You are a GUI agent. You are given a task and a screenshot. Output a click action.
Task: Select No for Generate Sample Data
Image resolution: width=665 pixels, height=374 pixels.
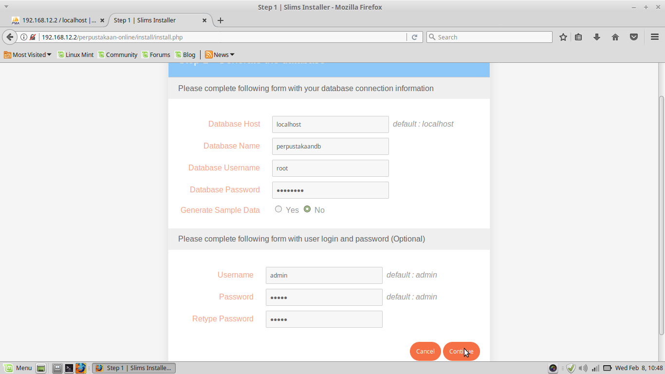pos(307,208)
